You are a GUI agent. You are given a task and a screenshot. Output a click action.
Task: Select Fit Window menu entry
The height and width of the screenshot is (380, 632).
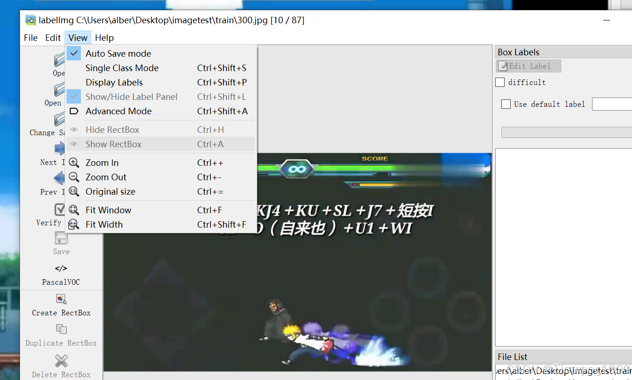click(161, 210)
